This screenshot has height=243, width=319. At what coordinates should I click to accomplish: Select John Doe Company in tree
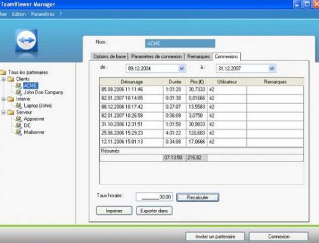coord(43,92)
